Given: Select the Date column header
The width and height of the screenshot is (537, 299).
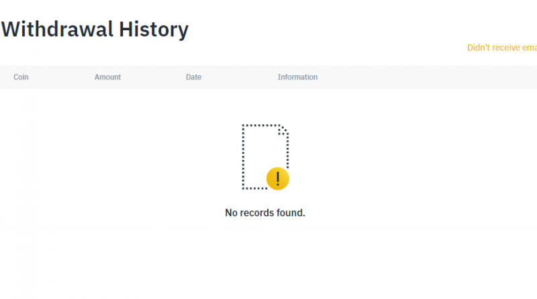Looking at the screenshot, I should coord(193,77).
